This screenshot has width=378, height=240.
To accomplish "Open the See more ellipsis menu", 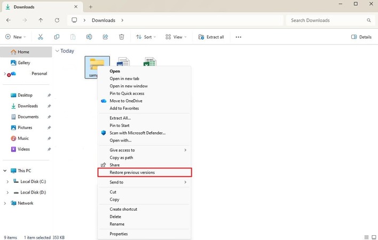I will [x=239, y=37].
